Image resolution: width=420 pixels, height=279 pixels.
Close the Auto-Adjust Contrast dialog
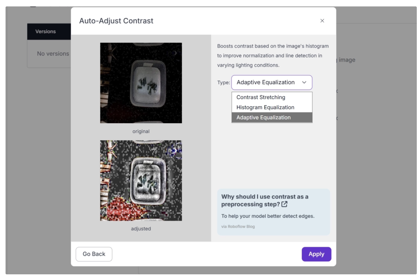pos(322,21)
